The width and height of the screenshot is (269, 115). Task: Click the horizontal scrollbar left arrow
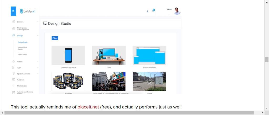point(2,113)
